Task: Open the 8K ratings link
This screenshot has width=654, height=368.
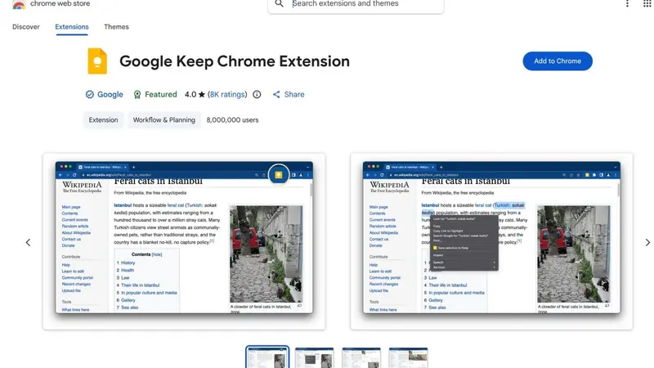Action: point(227,94)
